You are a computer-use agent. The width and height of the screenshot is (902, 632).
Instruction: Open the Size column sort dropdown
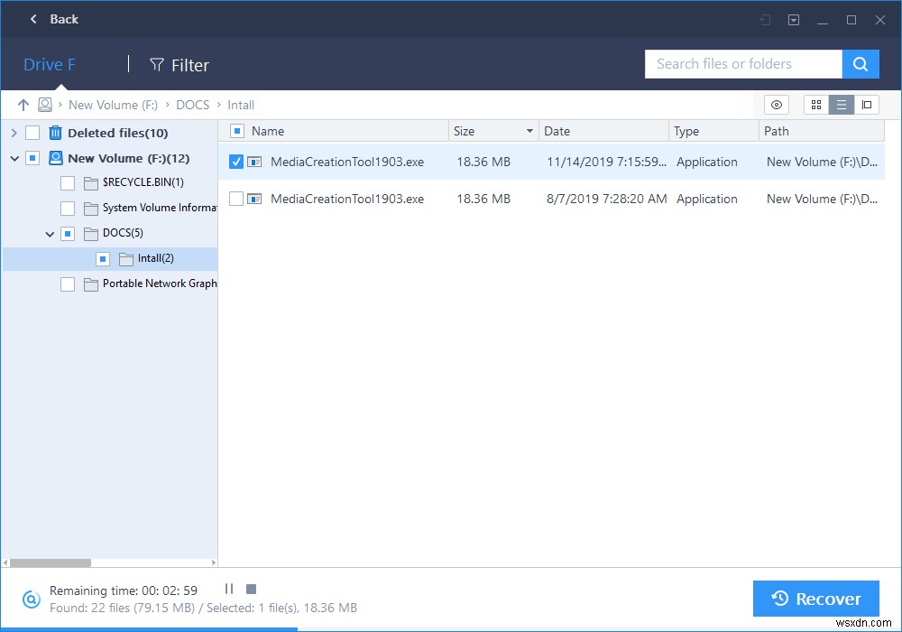(529, 131)
